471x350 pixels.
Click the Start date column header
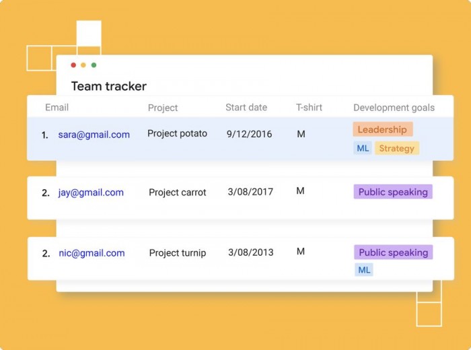pyautogui.click(x=246, y=107)
